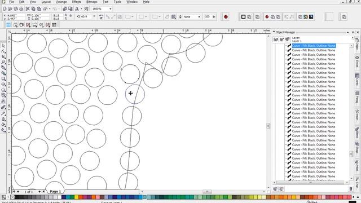Viewport: 361px width, 203px height.
Task: Open the File menu
Action: [x=11, y=2]
